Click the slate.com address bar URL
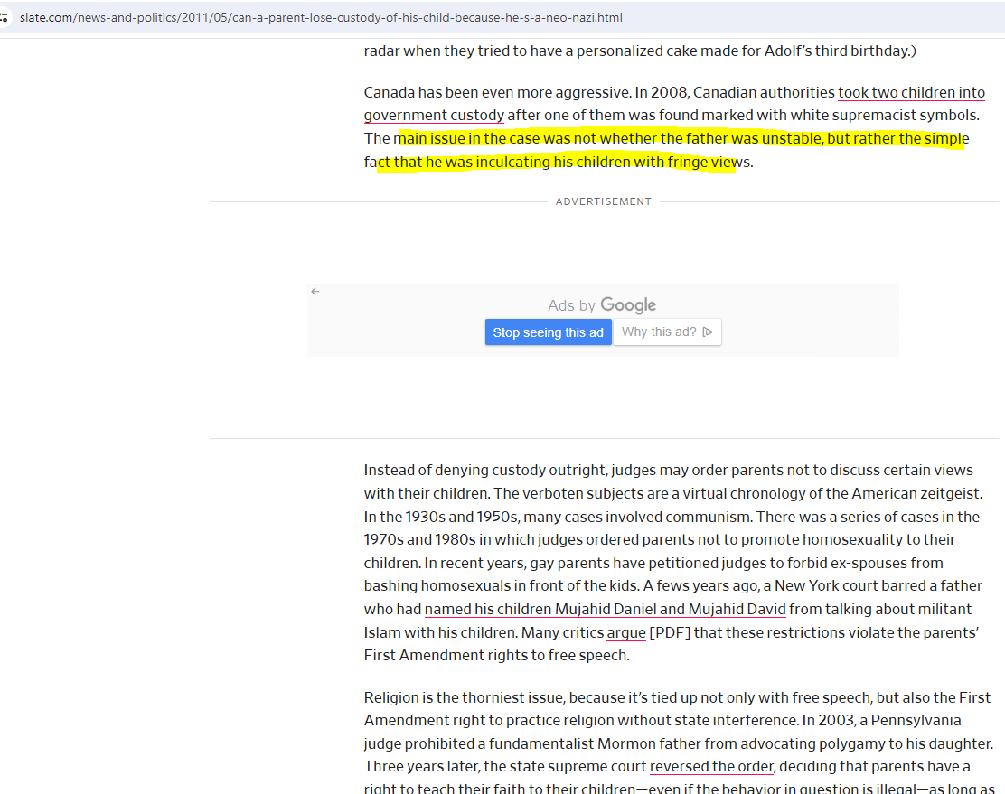1005x794 pixels. click(x=321, y=17)
